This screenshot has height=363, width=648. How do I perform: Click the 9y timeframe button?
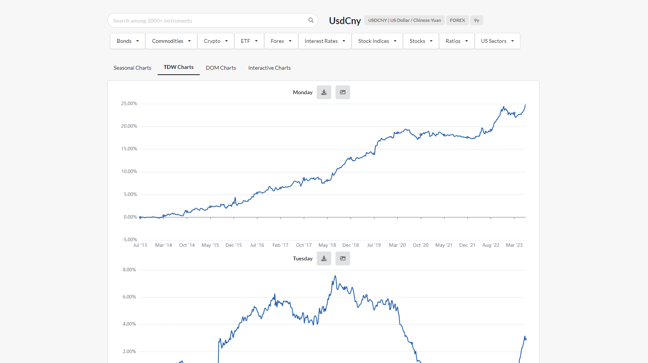coord(477,20)
